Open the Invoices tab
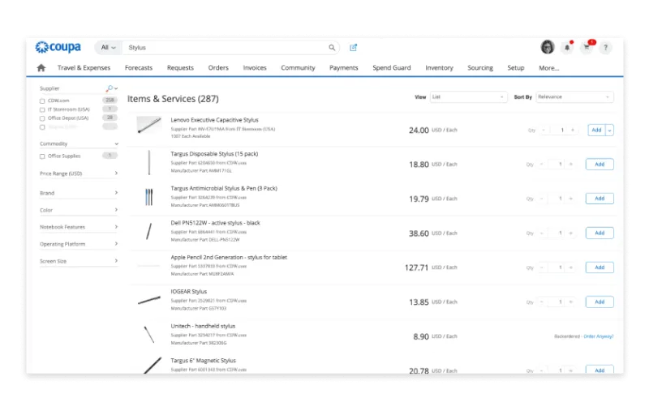649x411 pixels. coord(255,68)
